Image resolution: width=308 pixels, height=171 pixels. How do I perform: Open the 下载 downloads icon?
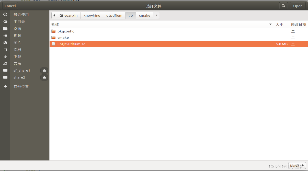[x=5, y=56]
